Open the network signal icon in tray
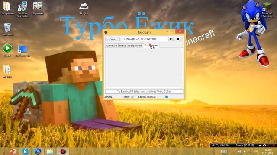The height and width of the screenshot is (155, 277). click(249, 152)
